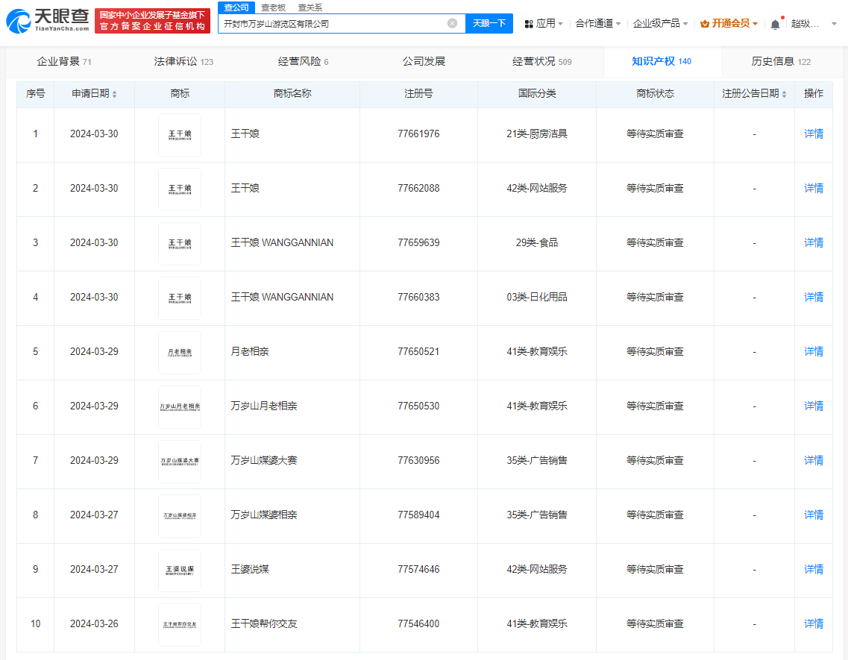Click the crown icon next to 开通会员
Image resolution: width=848 pixels, height=660 pixels.
coord(704,23)
